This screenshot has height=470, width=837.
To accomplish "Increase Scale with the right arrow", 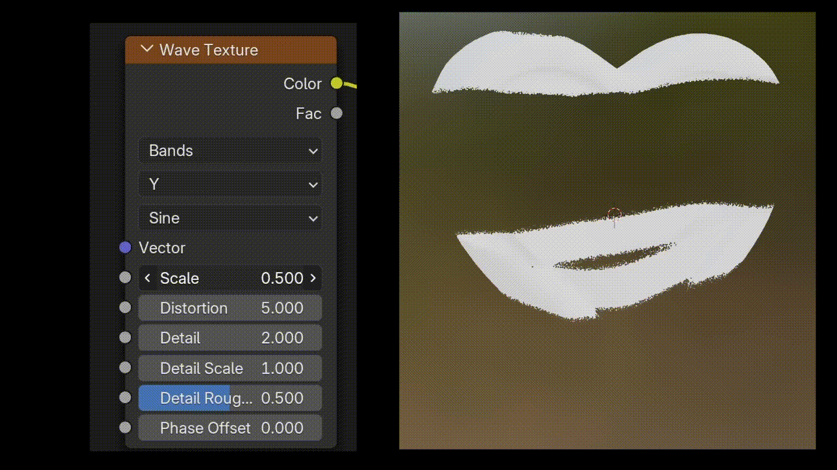I will [313, 278].
